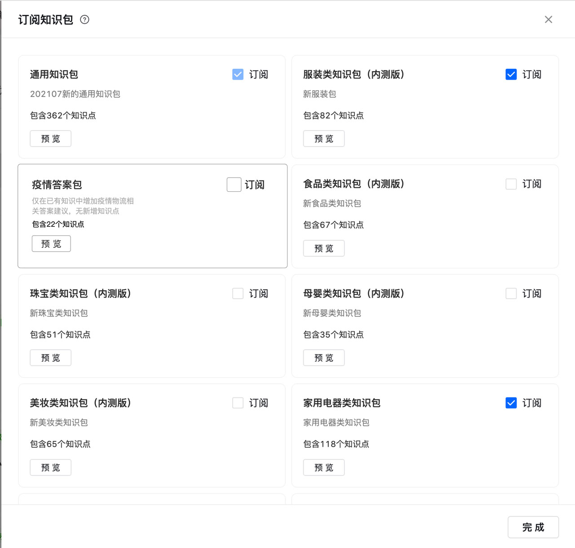Preview the 美妆类知识包

[51, 467]
